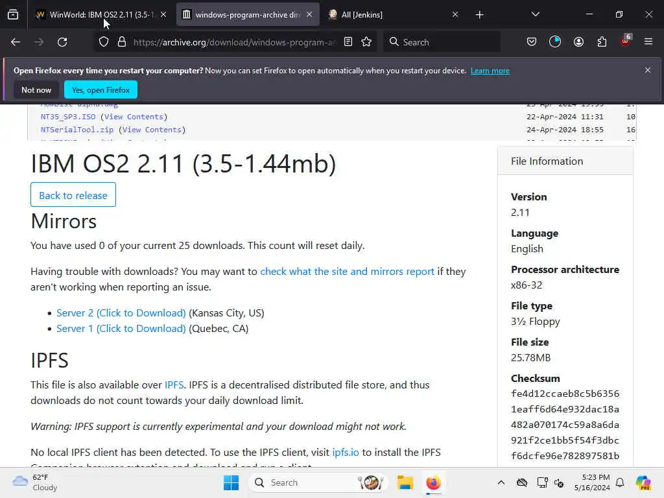Image resolution: width=664 pixels, height=498 pixels.
Task: Open tracking protection shield icon
Action: click(104, 42)
